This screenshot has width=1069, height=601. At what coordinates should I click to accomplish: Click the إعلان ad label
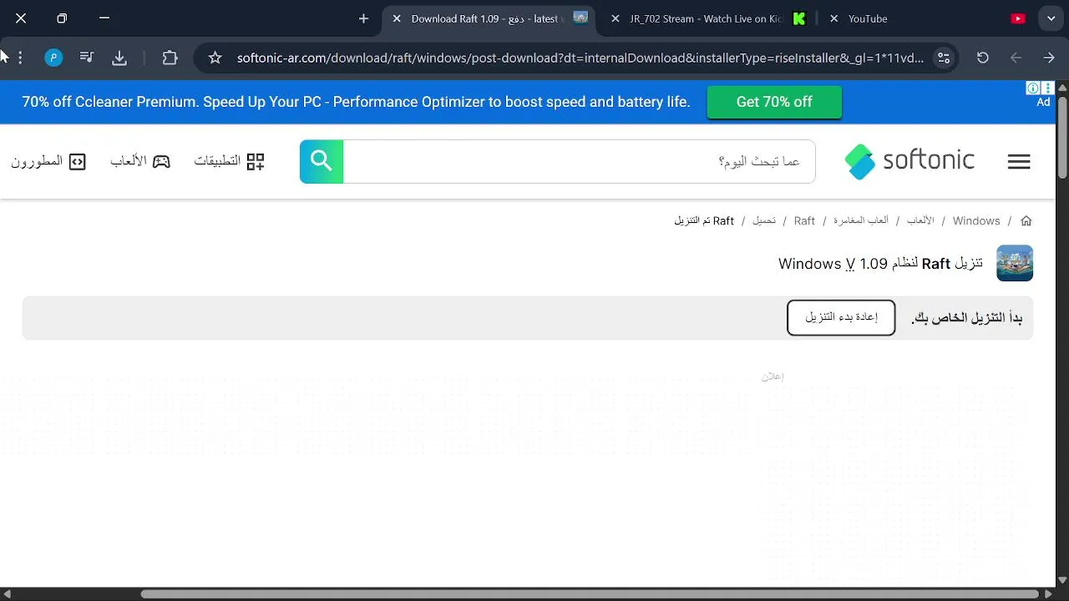click(773, 376)
